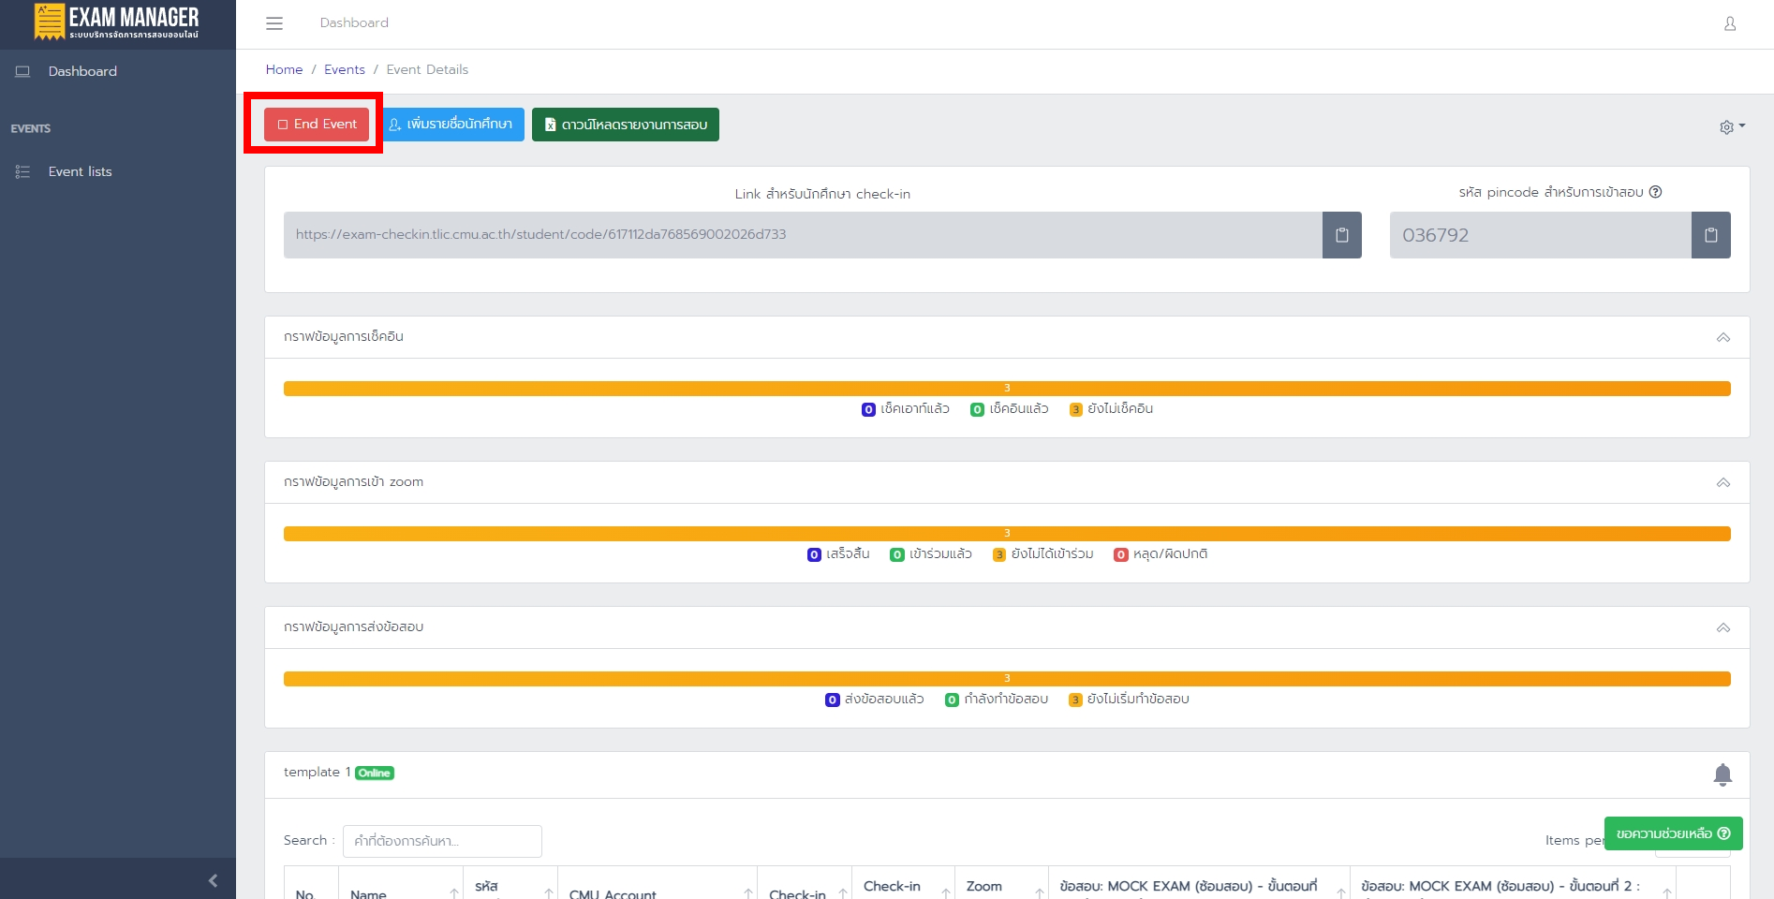Open the settings gear dropdown

click(x=1732, y=126)
